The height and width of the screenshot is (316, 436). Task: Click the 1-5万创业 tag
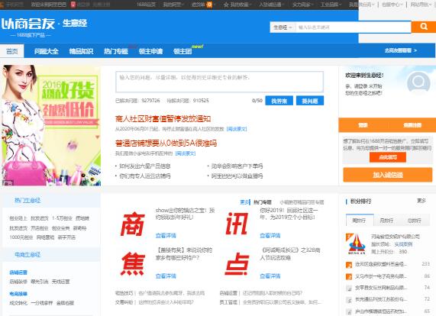pos(62,218)
